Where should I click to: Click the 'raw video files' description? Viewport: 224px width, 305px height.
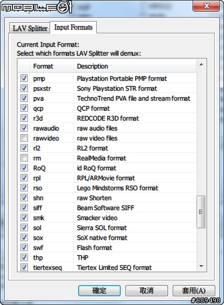[97, 138]
